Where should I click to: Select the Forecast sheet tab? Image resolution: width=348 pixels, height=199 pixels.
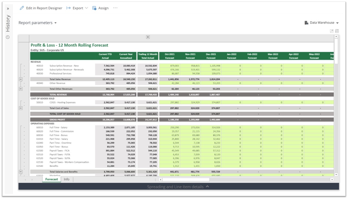tap(51, 179)
